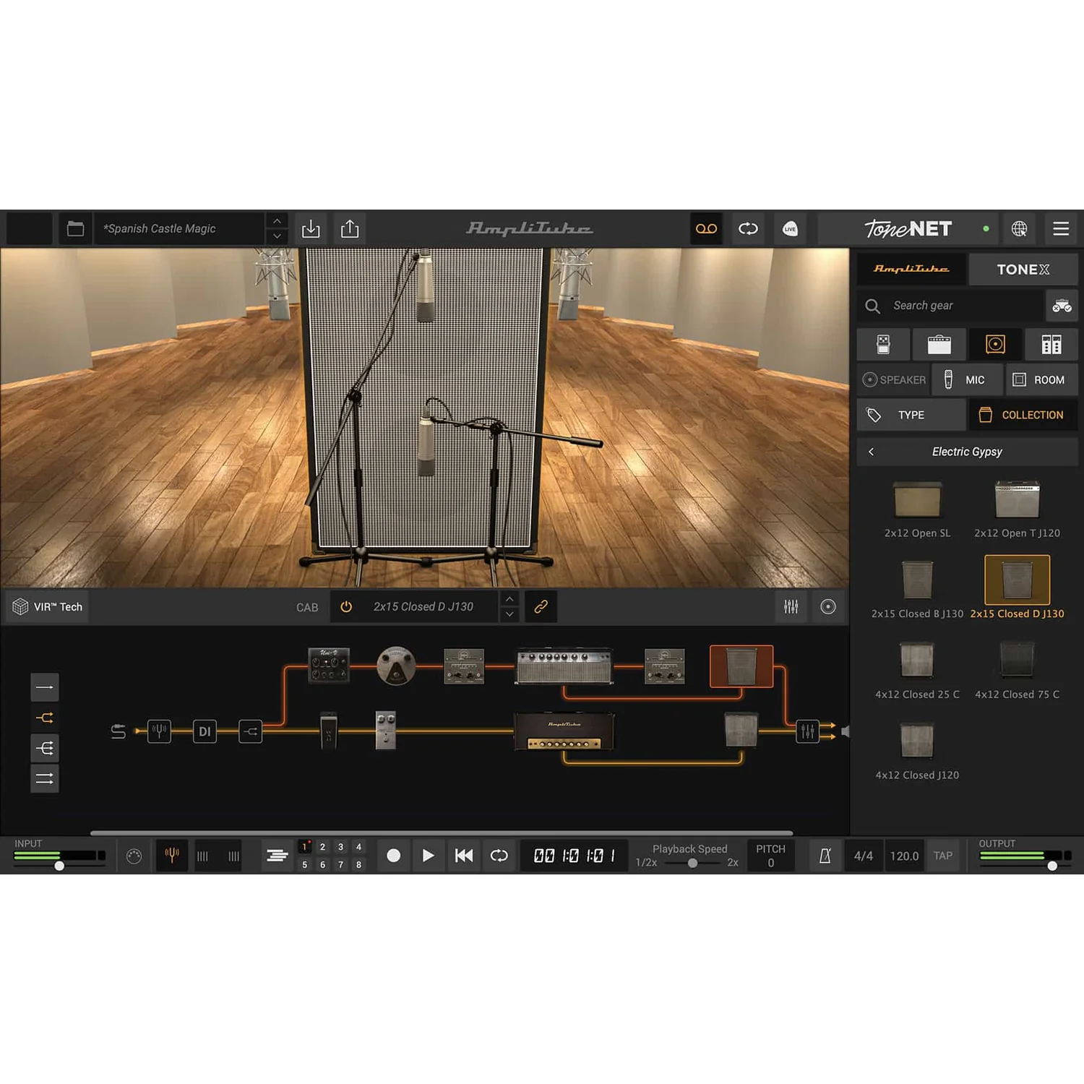Toggle the CAB power button
The image size is (1084, 1084).
click(346, 607)
